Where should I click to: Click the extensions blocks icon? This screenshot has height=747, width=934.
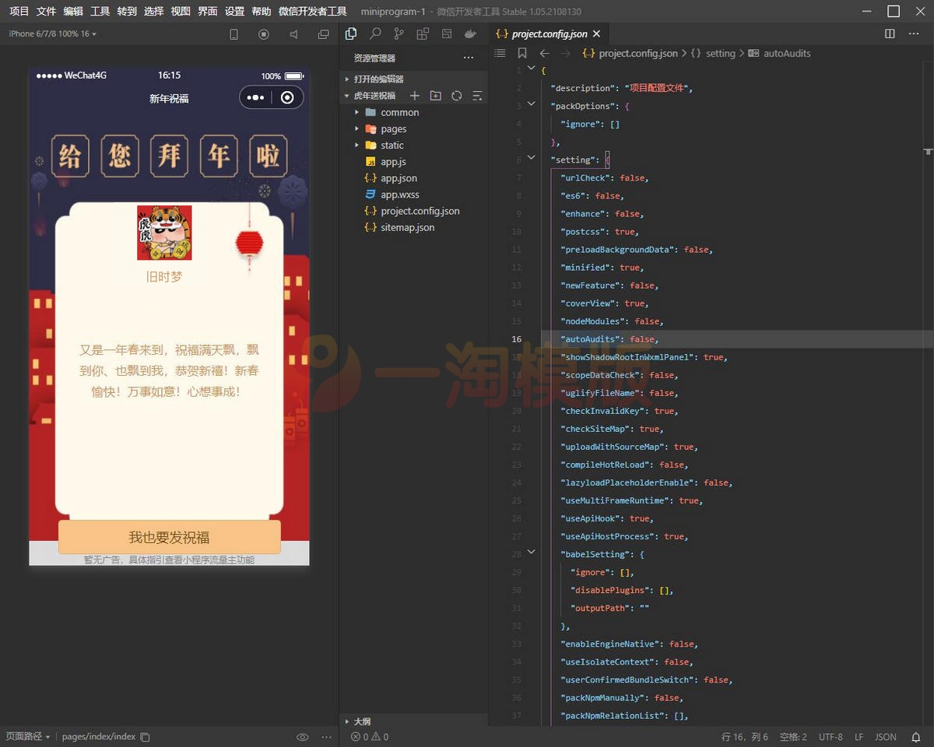coord(423,34)
